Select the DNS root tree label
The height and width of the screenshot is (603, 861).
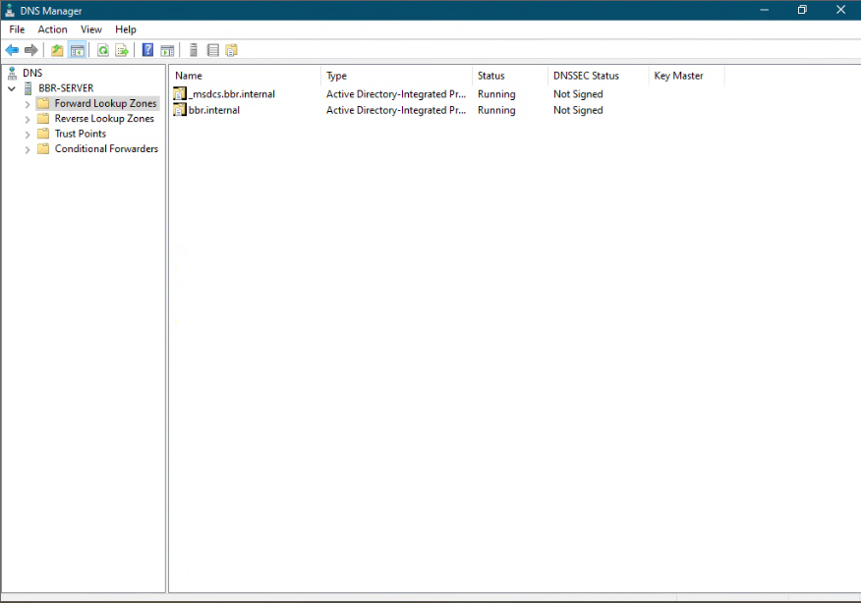(32, 73)
